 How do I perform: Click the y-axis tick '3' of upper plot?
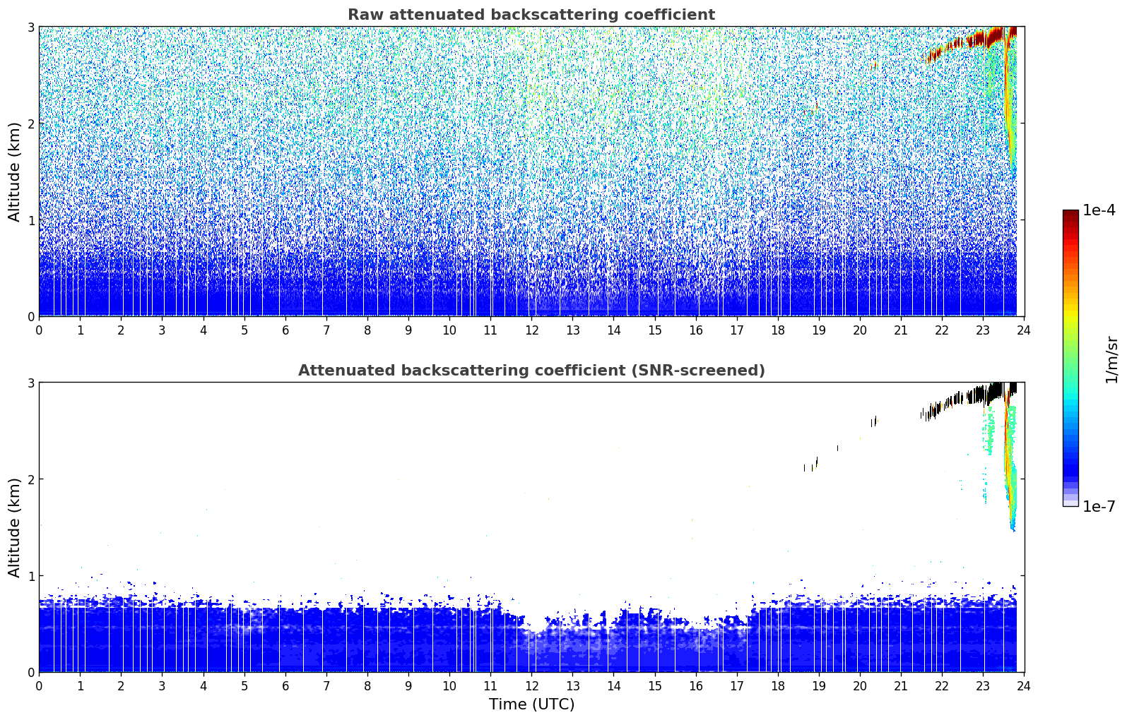coord(30,28)
